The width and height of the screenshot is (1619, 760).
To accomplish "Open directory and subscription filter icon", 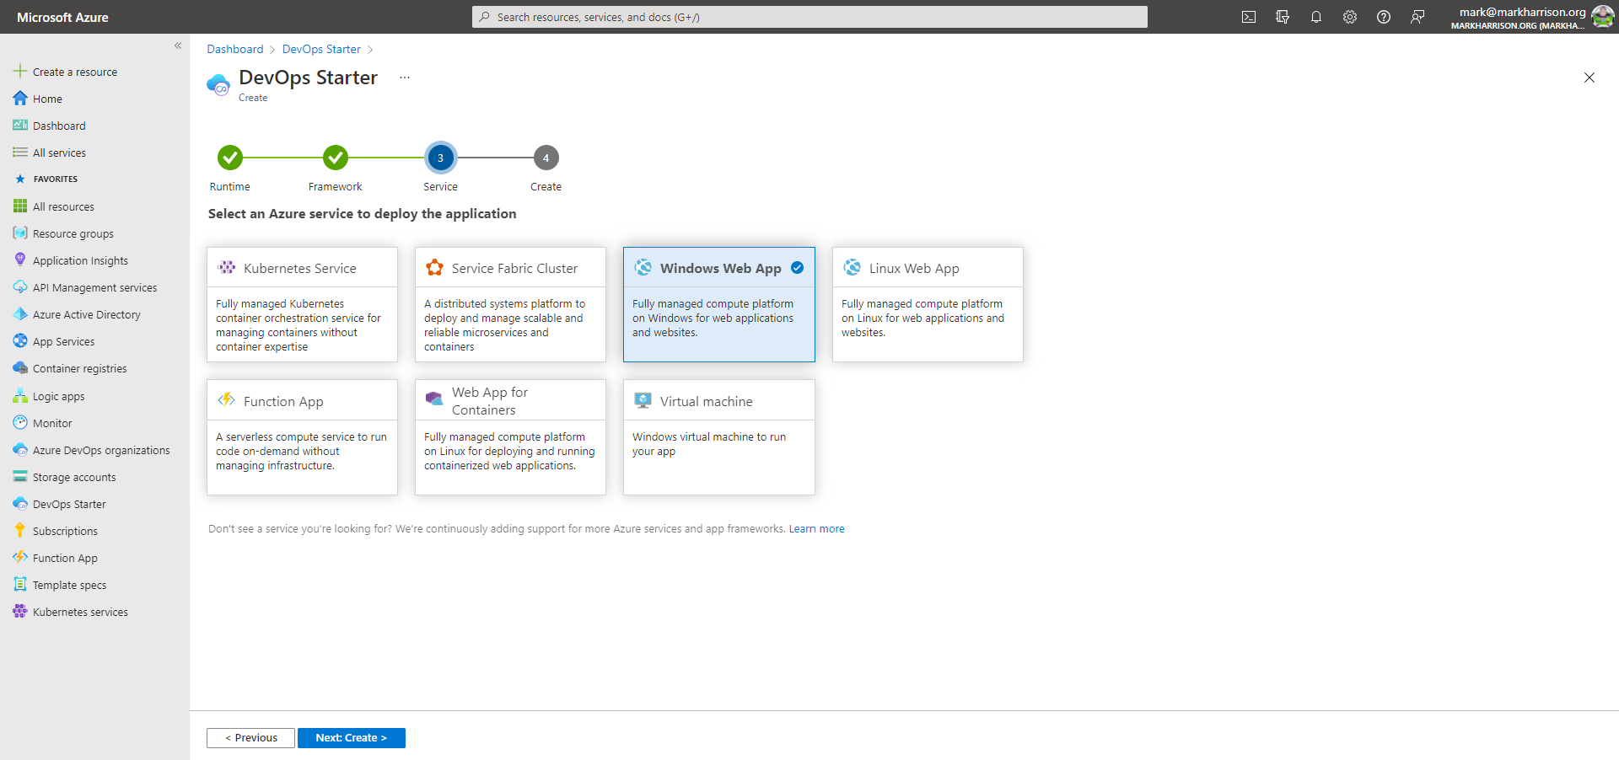I will (x=1283, y=17).
